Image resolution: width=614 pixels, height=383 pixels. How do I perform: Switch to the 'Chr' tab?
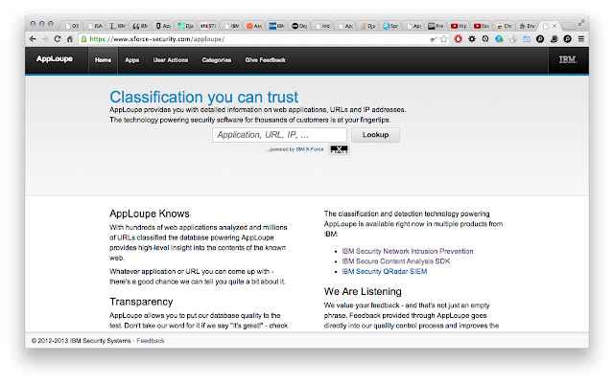tap(505, 26)
